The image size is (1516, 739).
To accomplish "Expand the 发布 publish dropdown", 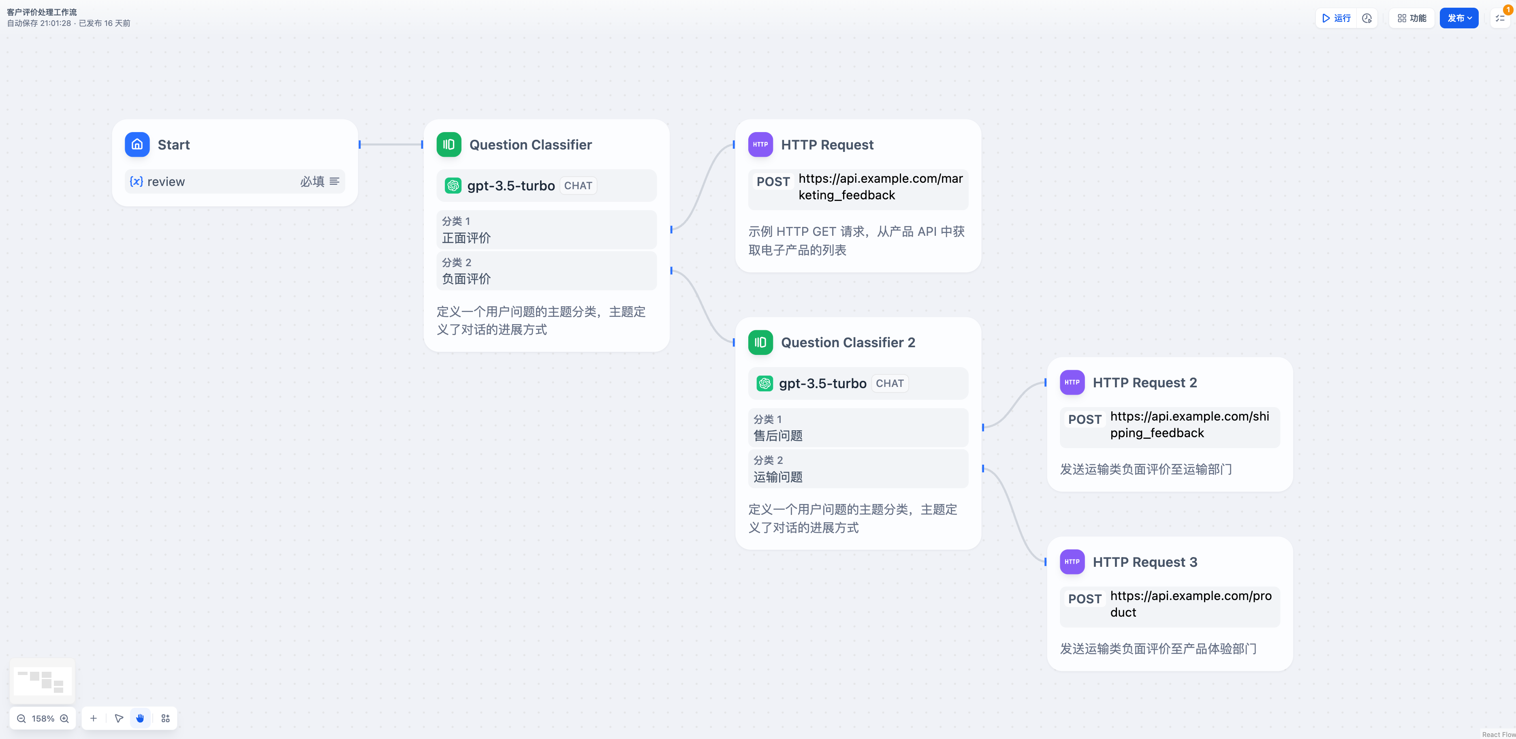I will 1459,18.
